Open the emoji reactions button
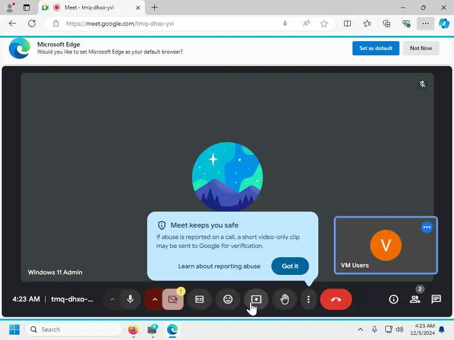The height and width of the screenshot is (340, 454). coord(228,299)
